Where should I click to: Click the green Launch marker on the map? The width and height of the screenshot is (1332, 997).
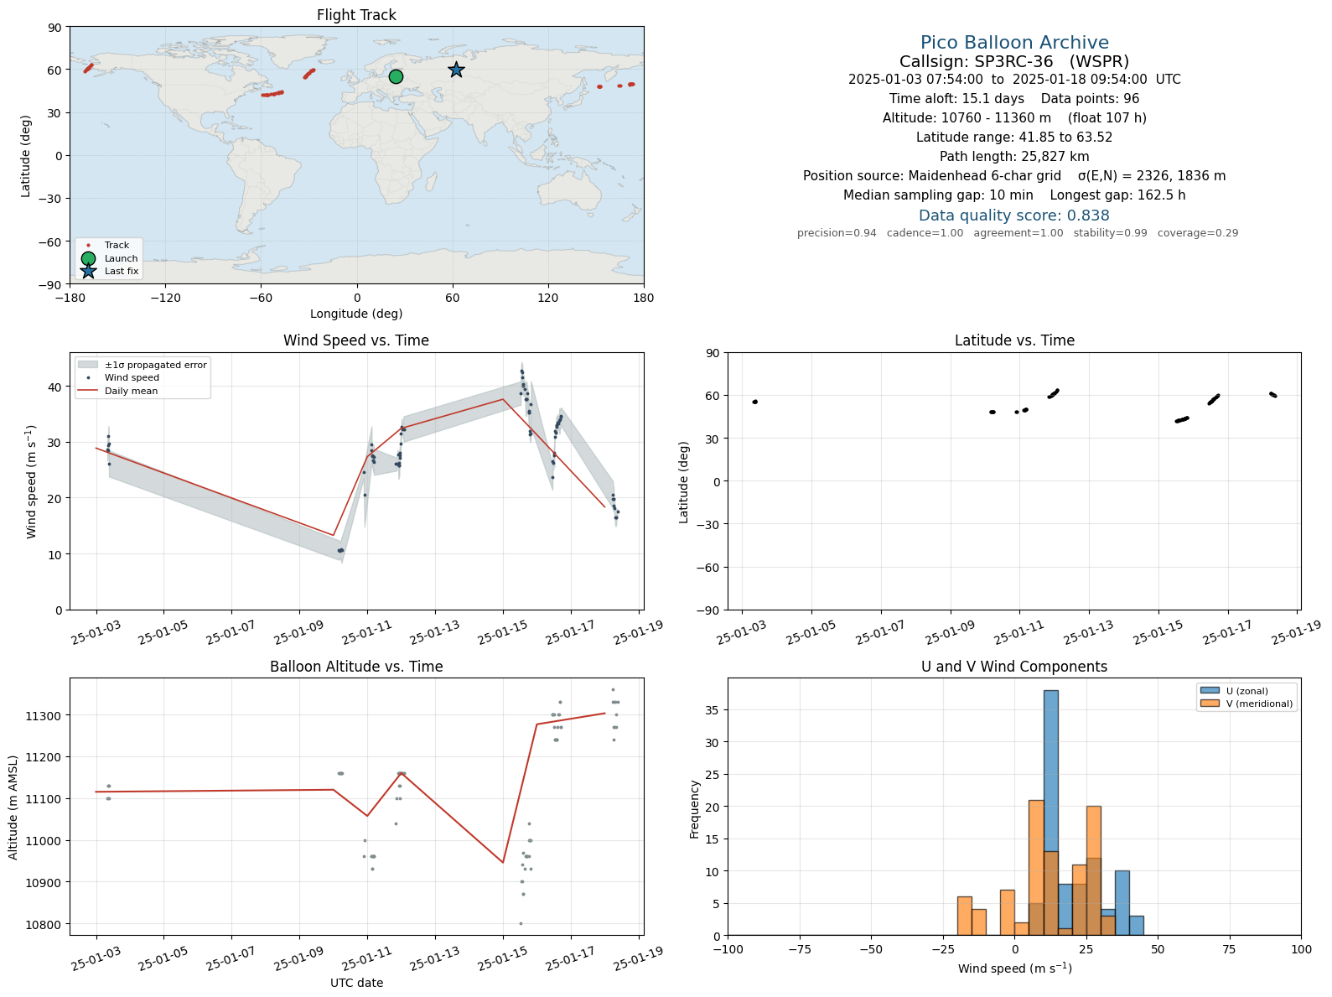pos(396,76)
